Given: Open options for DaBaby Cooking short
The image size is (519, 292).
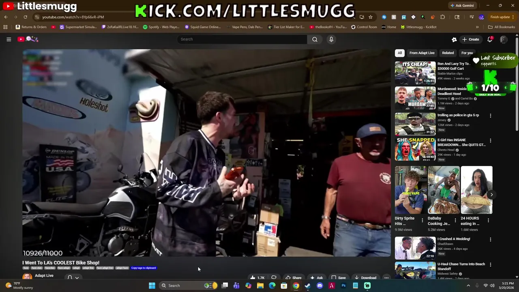Looking at the screenshot, I should [455, 220].
